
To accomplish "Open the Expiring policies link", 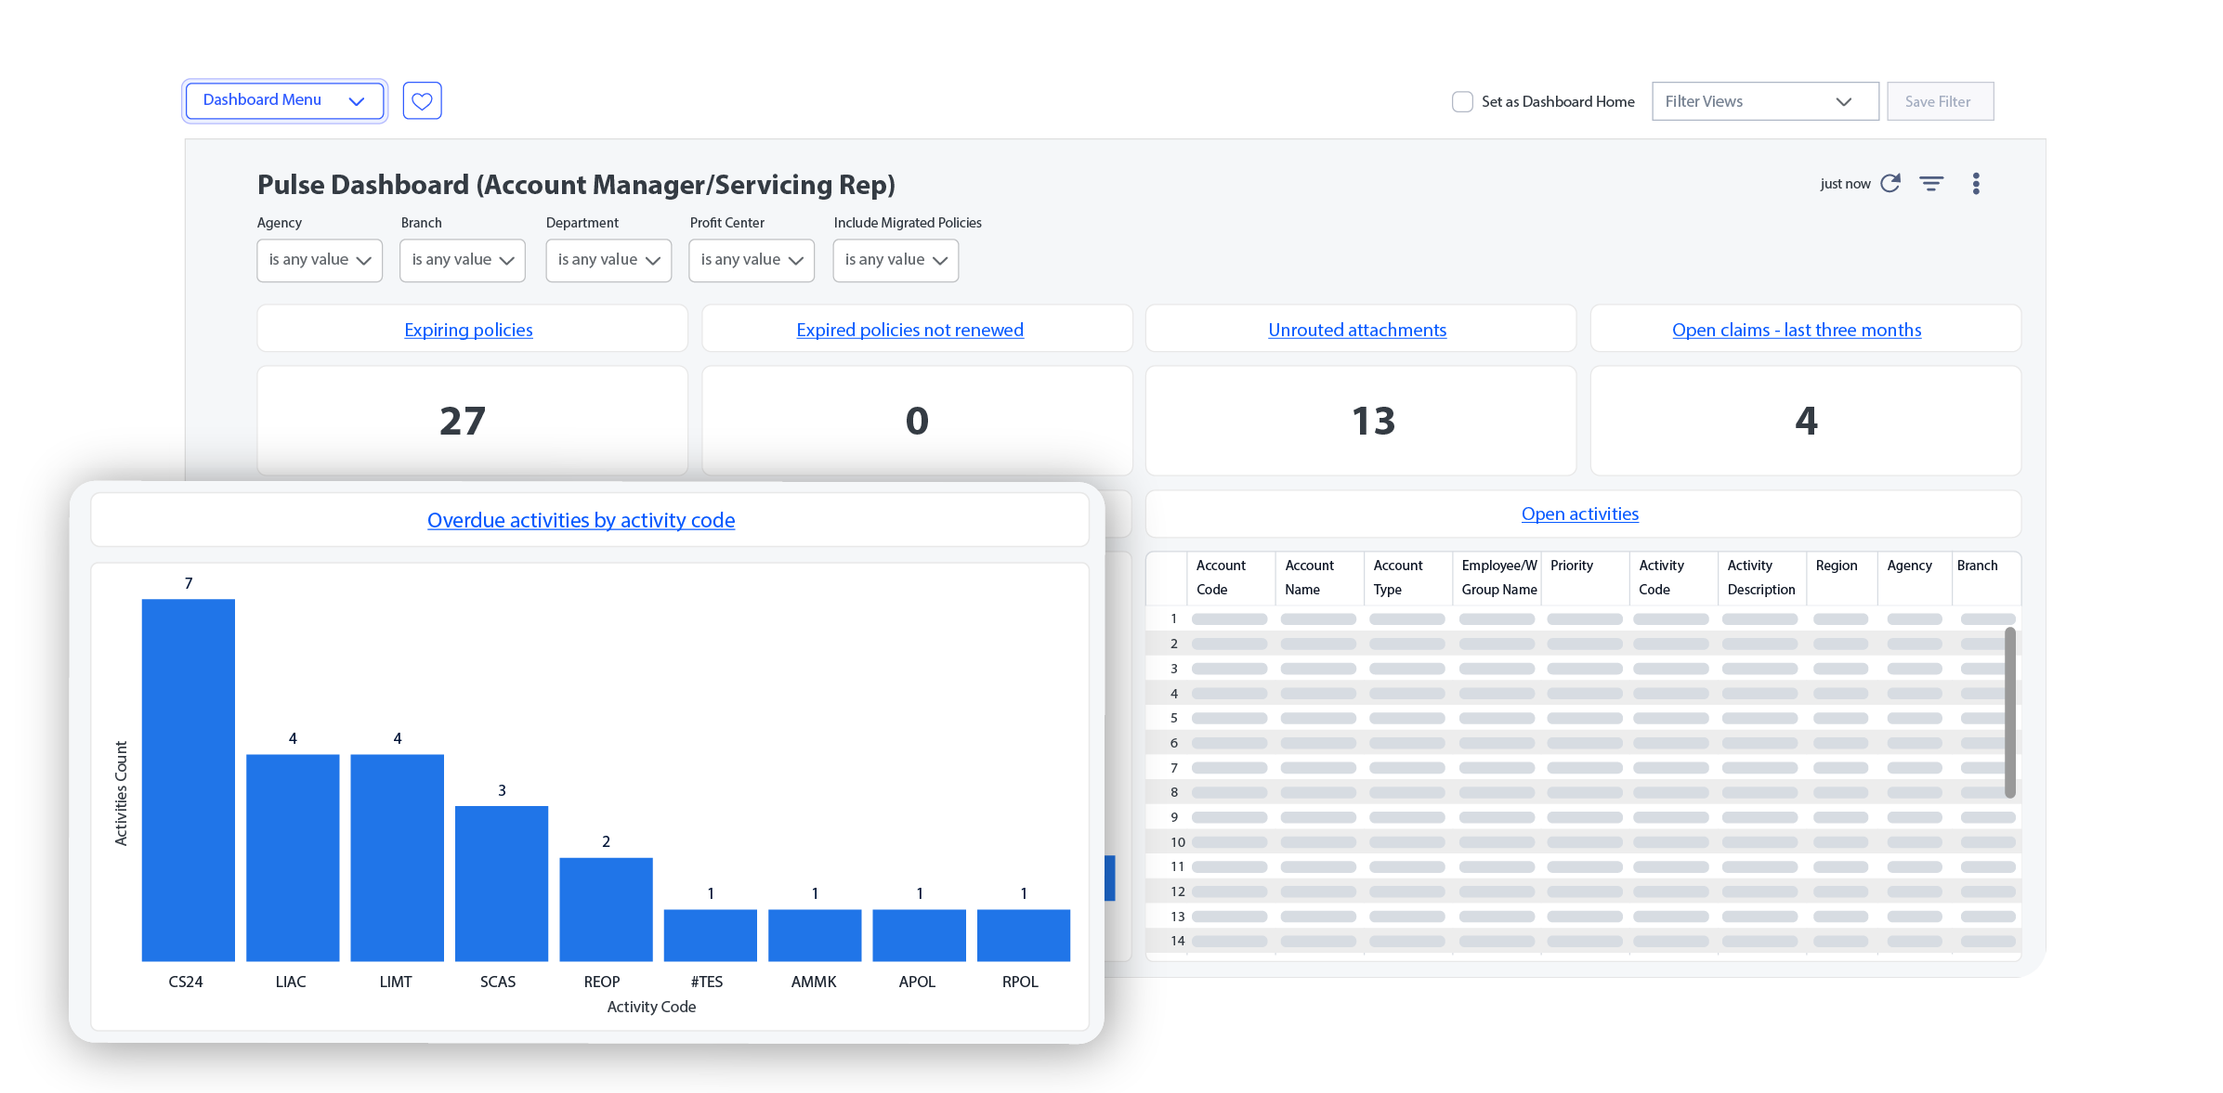I will (468, 330).
